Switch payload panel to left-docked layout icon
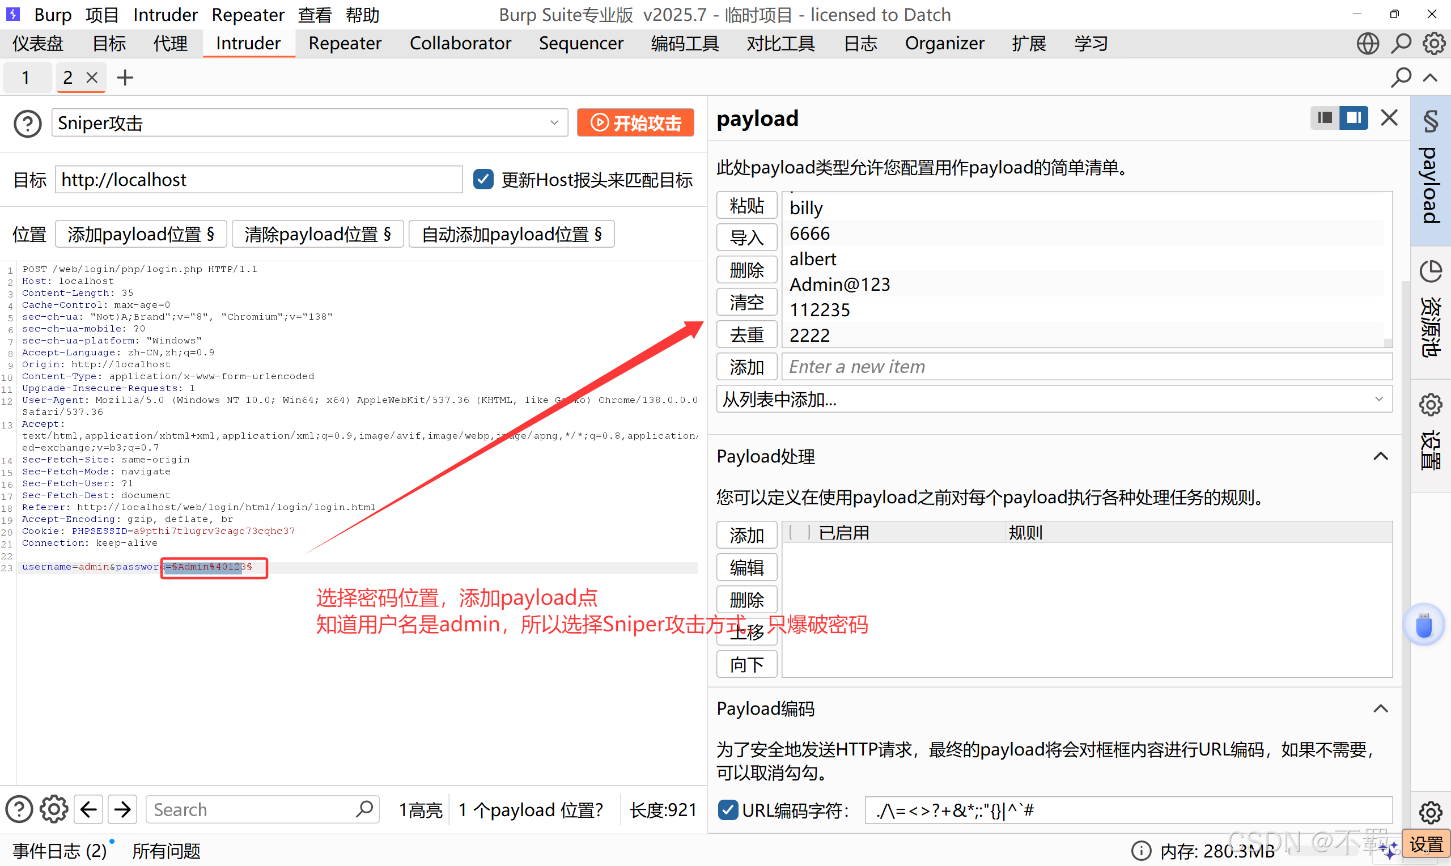 pyautogui.click(x=1325, y=118)
